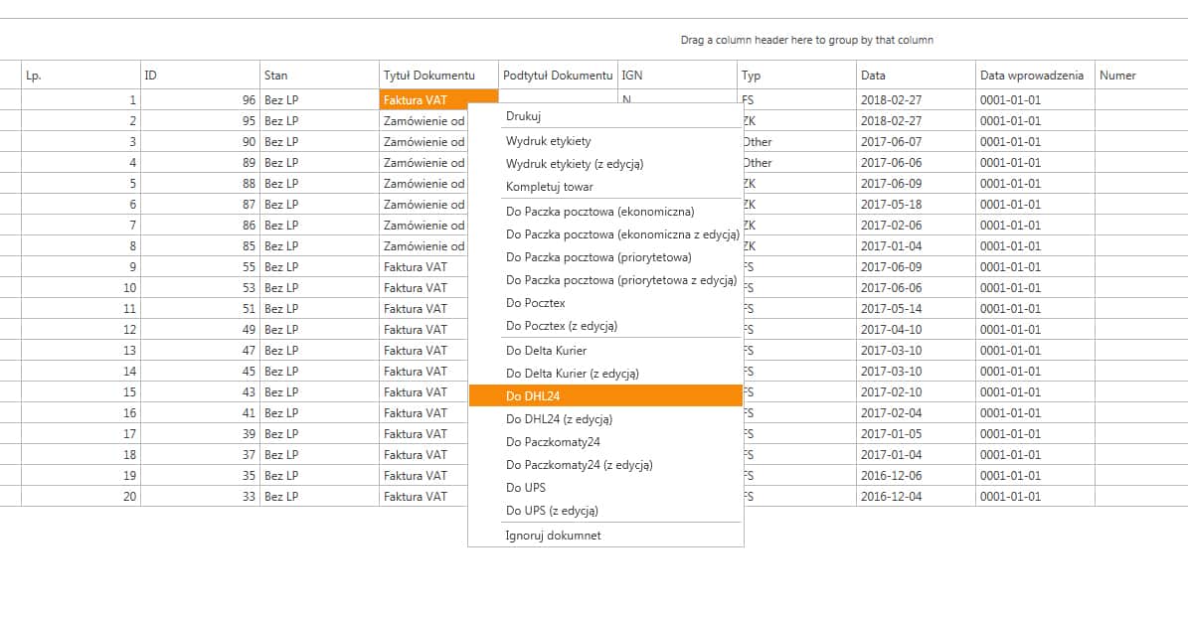Select date cell 2017-02-06

916,225
